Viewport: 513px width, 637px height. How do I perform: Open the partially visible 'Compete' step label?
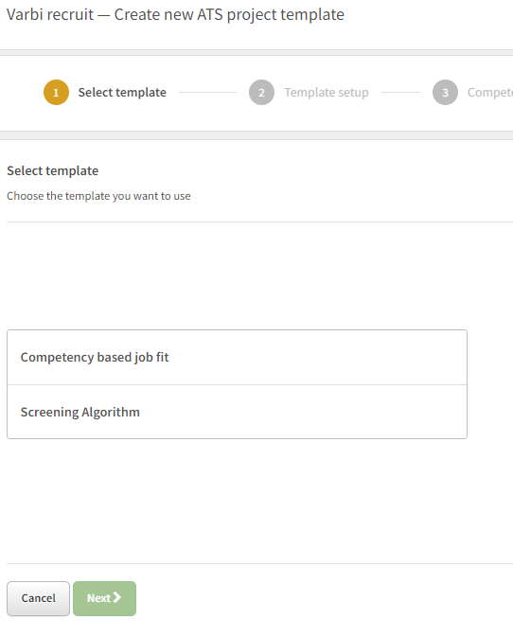tap(490, 93)
